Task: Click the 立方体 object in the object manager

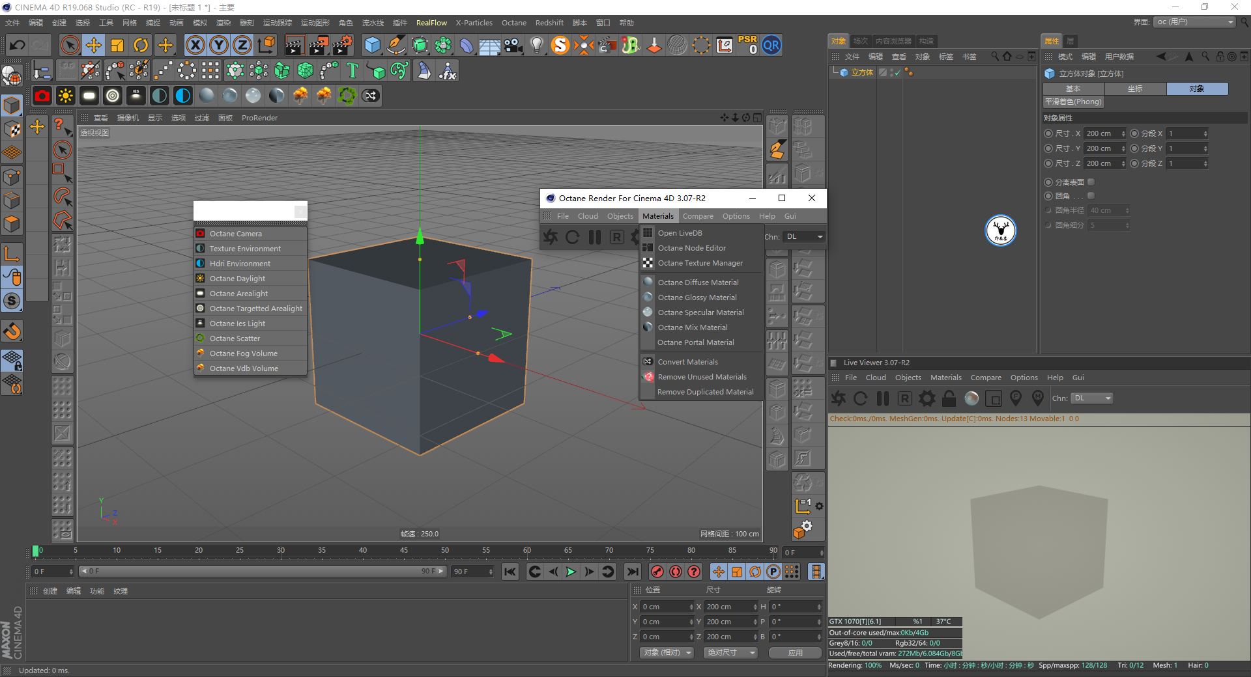Action: pos(861,72)
